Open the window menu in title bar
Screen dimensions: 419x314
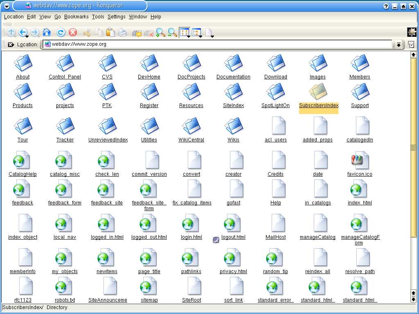point(7,6)
